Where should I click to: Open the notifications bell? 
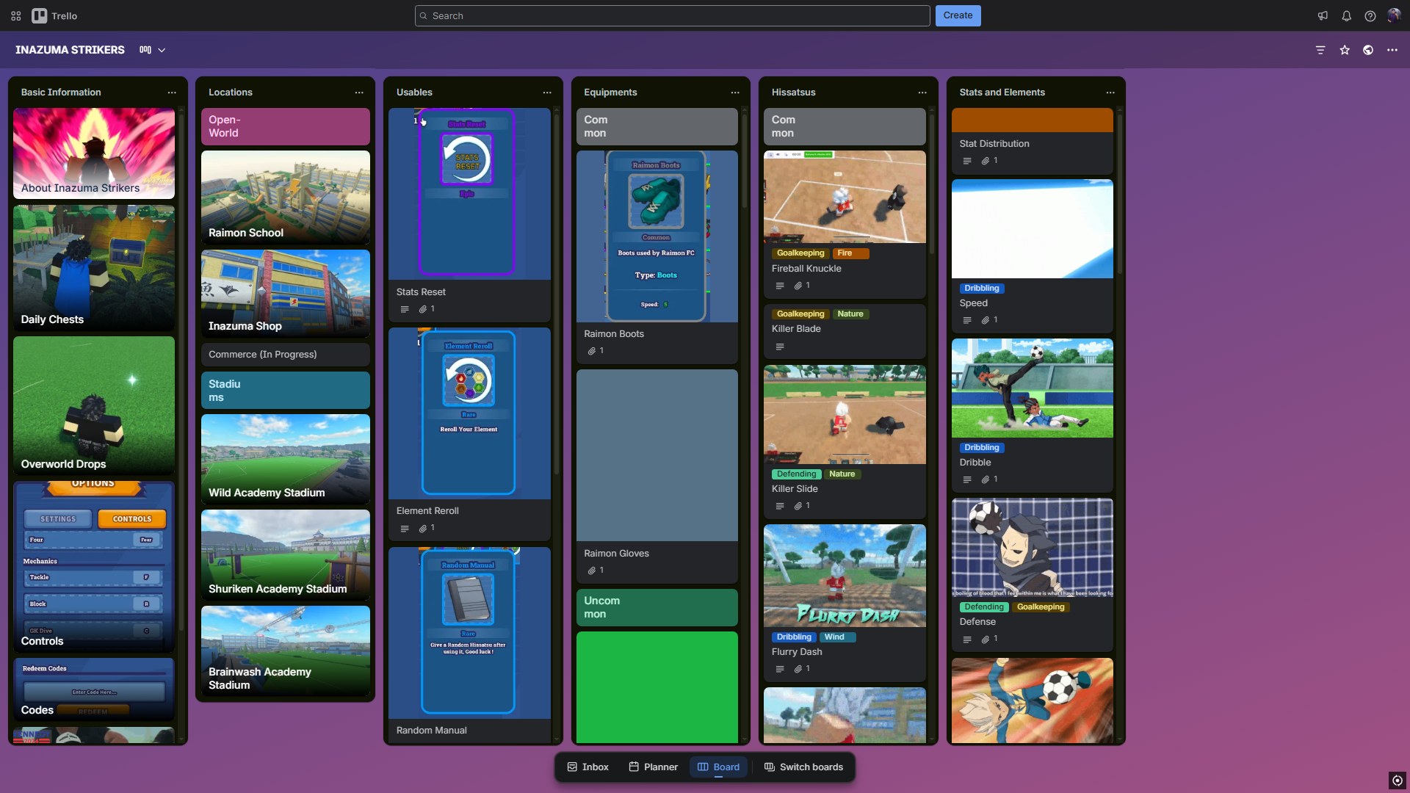click(1346, 15)
